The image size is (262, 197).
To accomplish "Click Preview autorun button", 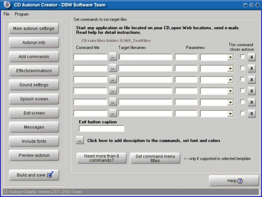I will tap(34, 155).
